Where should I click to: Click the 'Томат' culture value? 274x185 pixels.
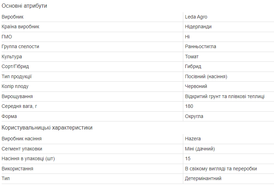pyautogui.click(x=192, y=57)
